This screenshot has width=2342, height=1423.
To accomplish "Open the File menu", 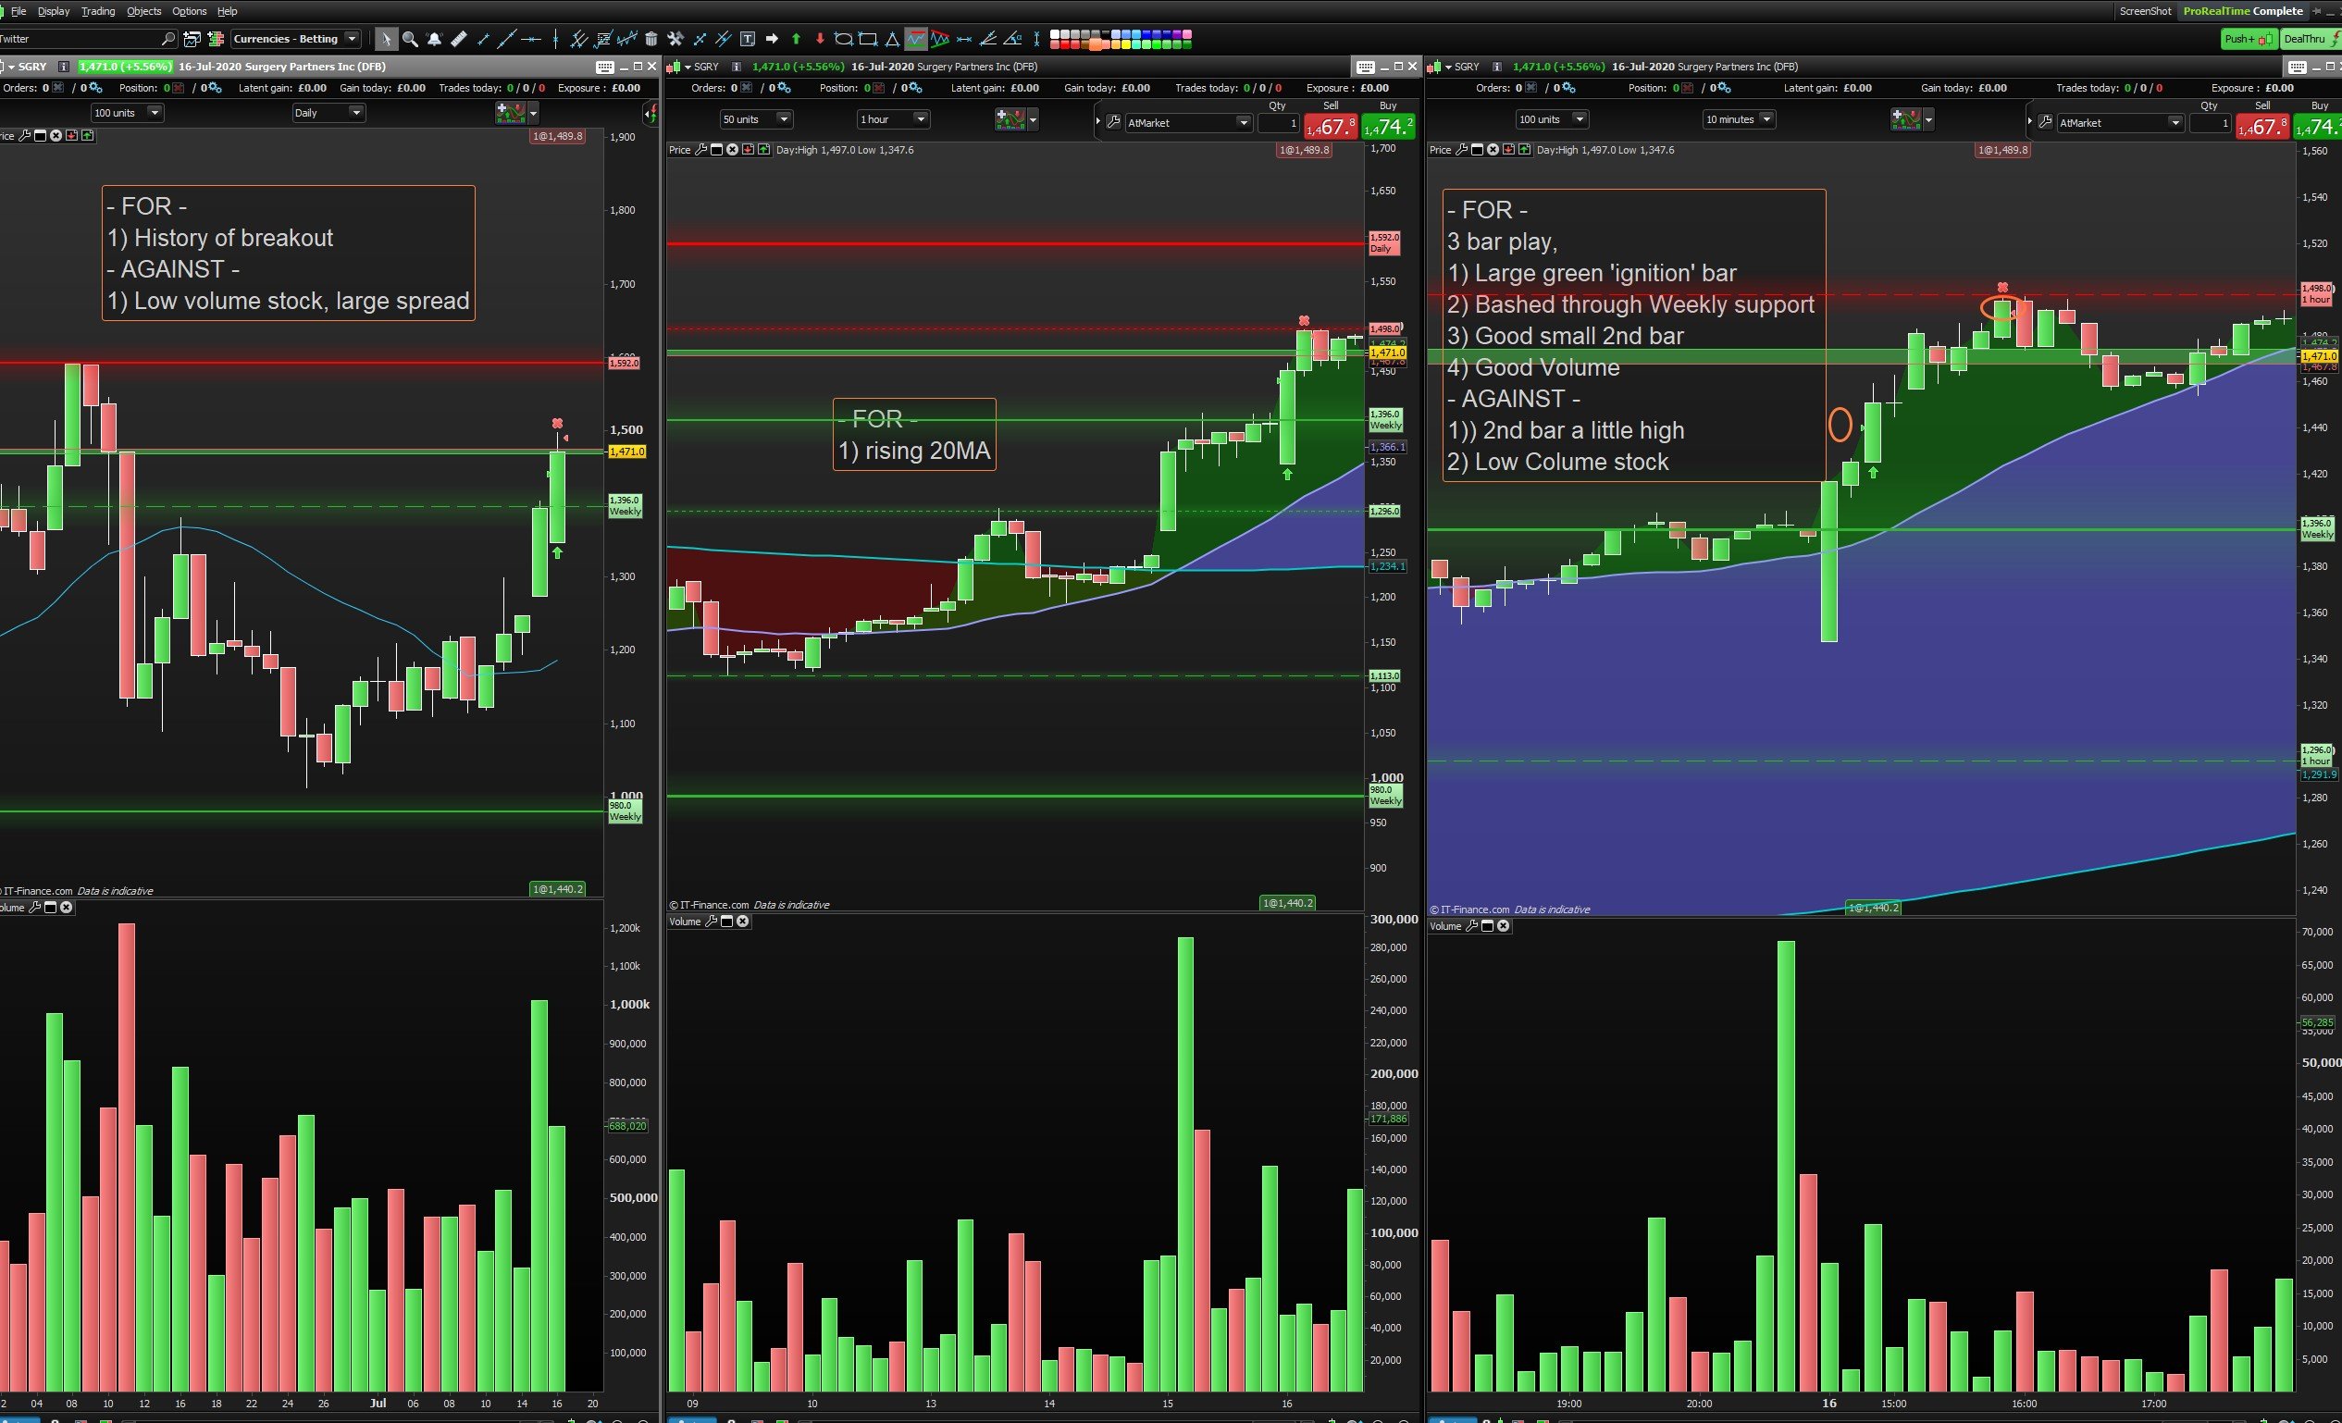I will (19, 11).
